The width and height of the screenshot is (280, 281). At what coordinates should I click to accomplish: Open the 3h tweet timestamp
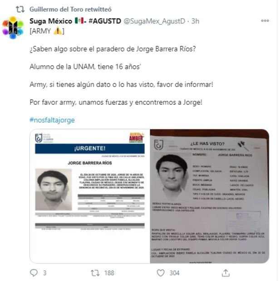pyautogui.click(x=195, y=21)
